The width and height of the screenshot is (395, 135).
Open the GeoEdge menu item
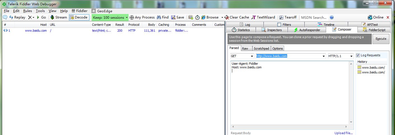(102, 11)
